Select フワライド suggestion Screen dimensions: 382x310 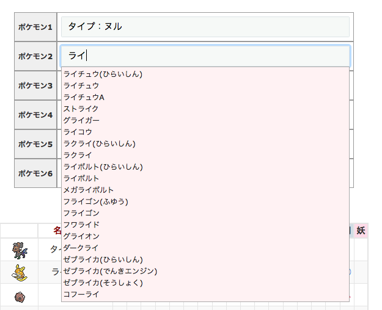(205, 225)
